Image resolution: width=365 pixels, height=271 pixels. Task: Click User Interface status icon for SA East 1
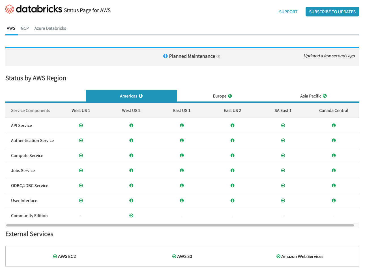click(283, 200)
